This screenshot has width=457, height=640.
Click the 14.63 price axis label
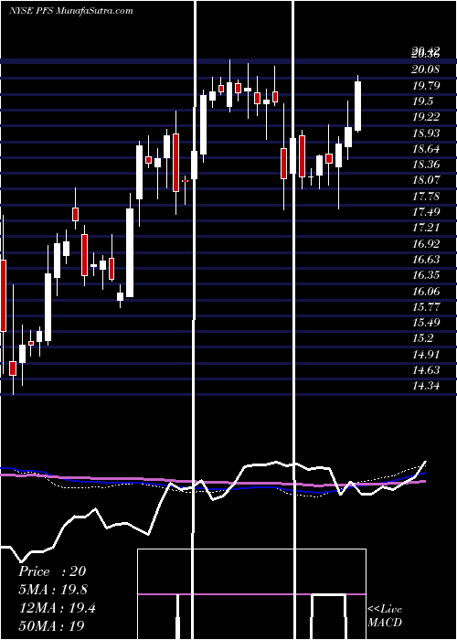426,369
